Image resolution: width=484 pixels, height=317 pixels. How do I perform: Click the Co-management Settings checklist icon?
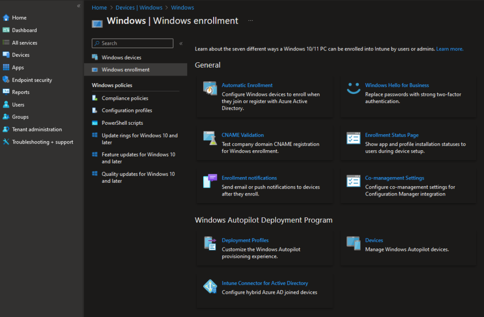[x=354, y=181]
